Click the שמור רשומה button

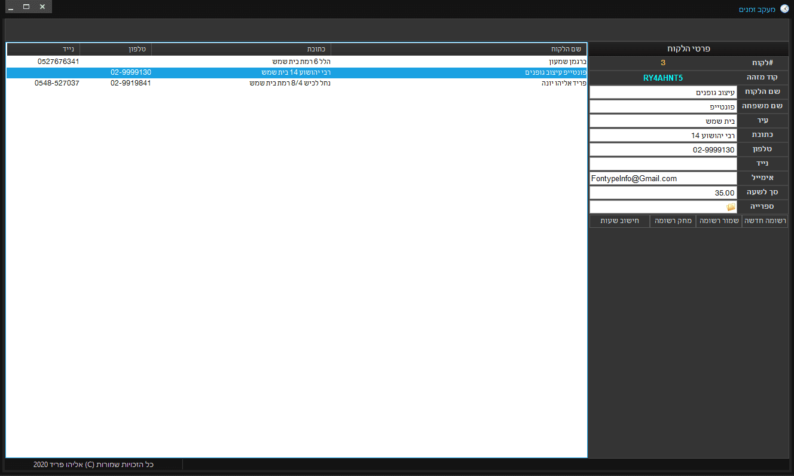pos(719,221)
